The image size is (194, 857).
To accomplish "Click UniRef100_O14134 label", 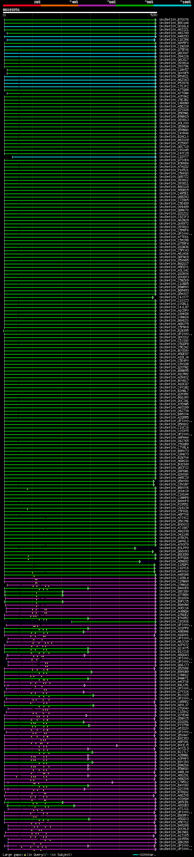I will pos(174,508).
